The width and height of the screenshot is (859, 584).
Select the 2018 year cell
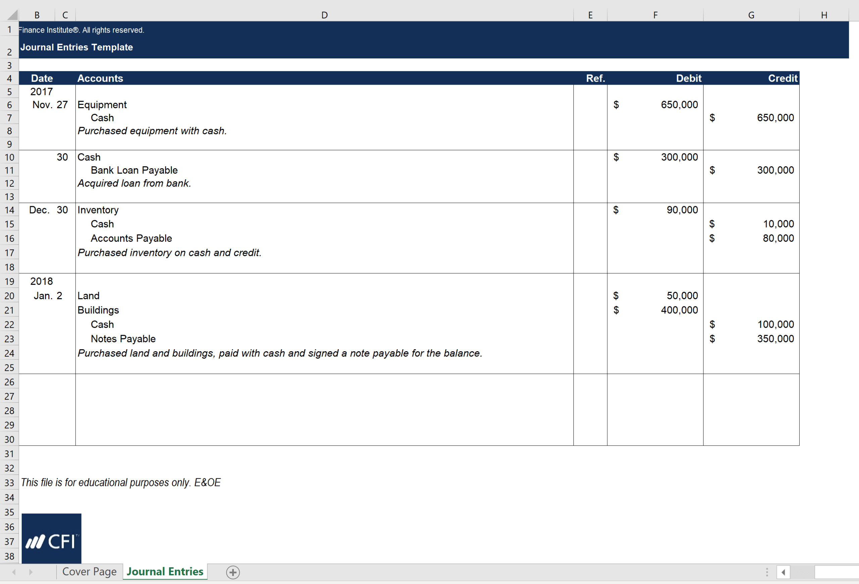click(41, 281)
